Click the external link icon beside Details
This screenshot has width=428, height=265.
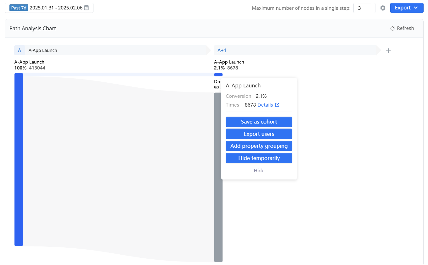(x=277, y=105)
